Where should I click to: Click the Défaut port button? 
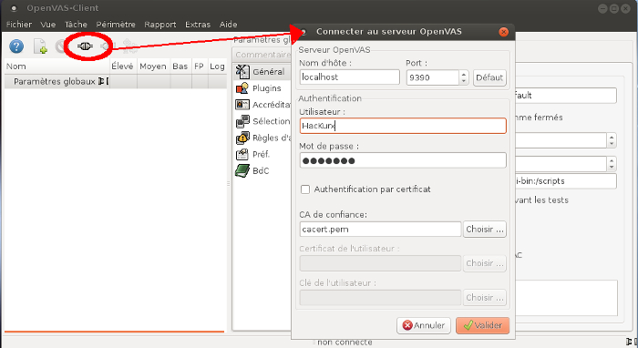(489, 77)
